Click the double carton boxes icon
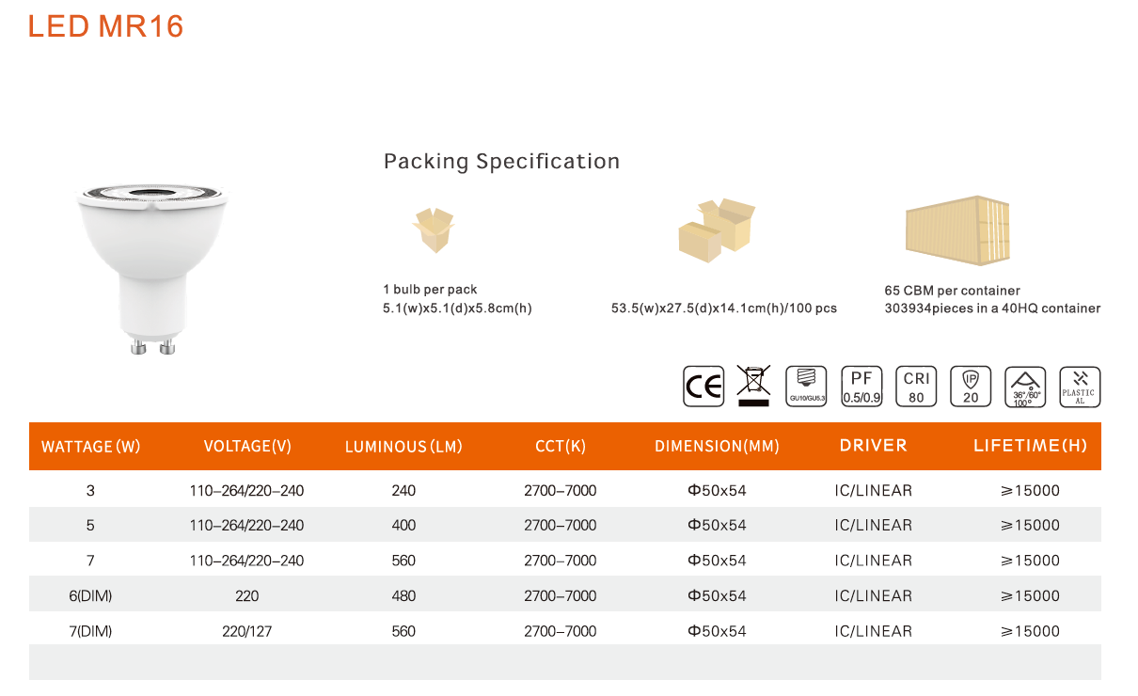 717,230
